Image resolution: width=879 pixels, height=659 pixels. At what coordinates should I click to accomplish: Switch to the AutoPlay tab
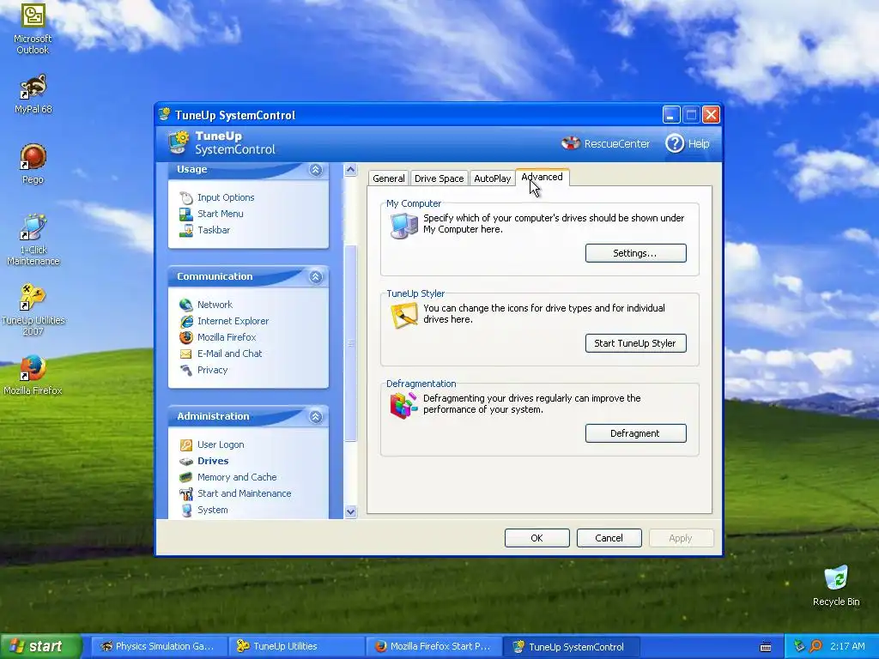pos(492,178)
